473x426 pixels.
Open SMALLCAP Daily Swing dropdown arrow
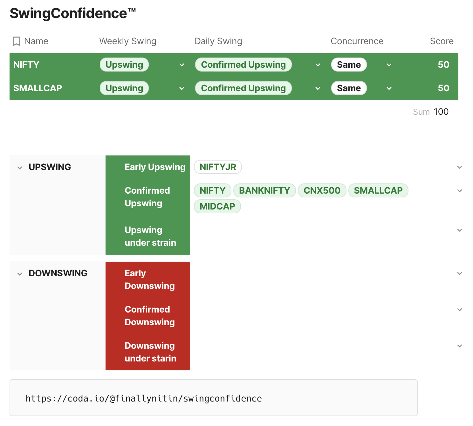pyautogui.click(x=318, y=88)
